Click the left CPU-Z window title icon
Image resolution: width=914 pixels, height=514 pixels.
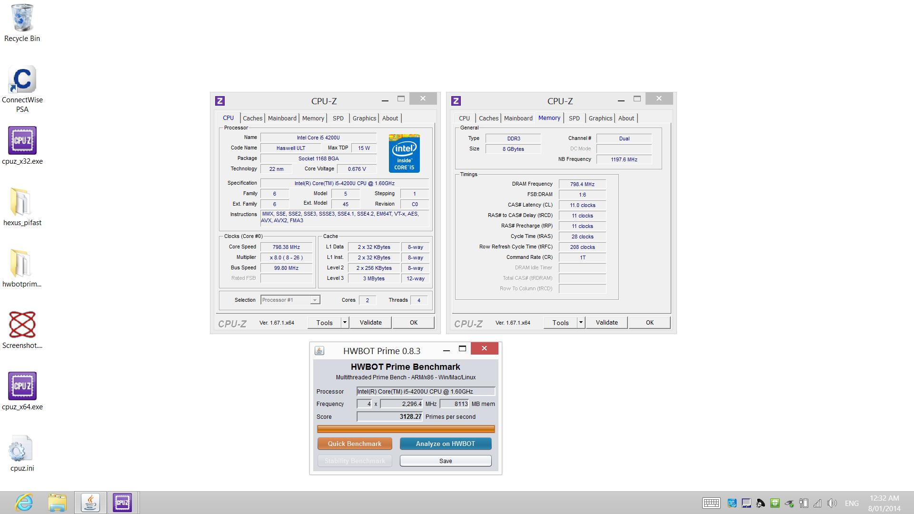219,101
